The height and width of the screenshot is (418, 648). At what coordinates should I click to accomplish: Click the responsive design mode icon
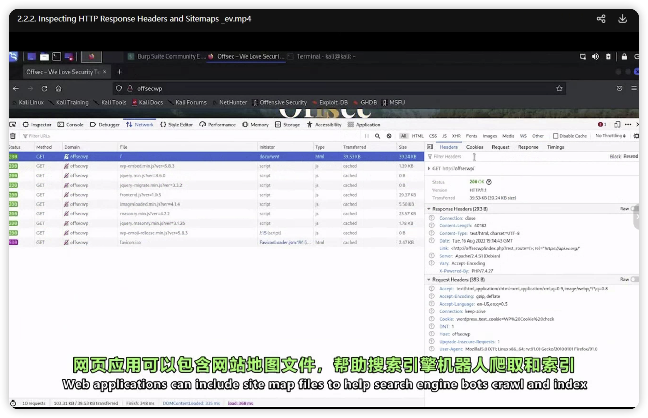coord(617,125)
